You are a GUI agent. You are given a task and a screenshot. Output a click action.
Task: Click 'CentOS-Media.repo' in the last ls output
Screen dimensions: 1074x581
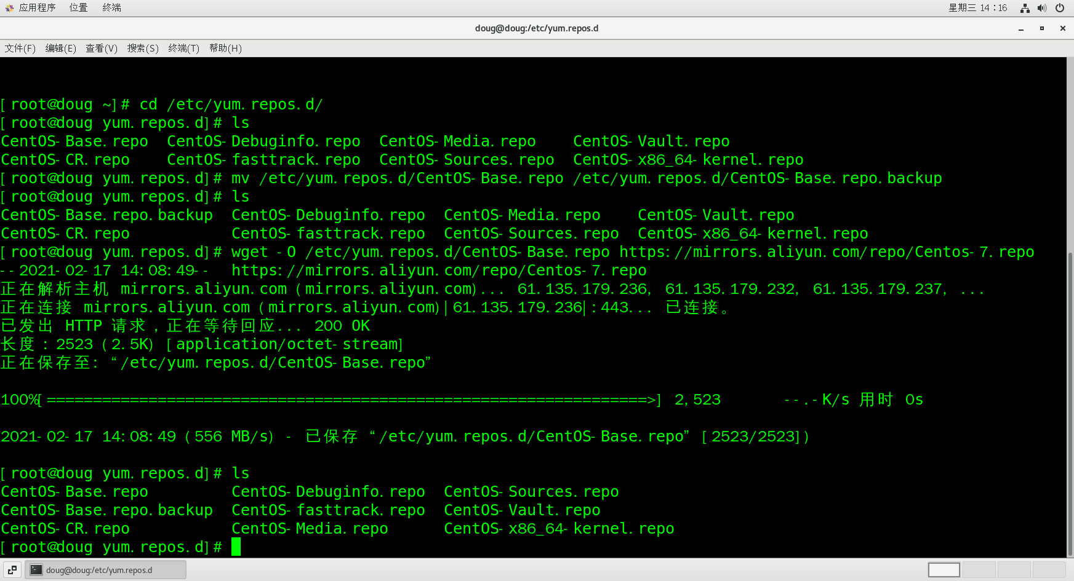(x=310, y=529)
